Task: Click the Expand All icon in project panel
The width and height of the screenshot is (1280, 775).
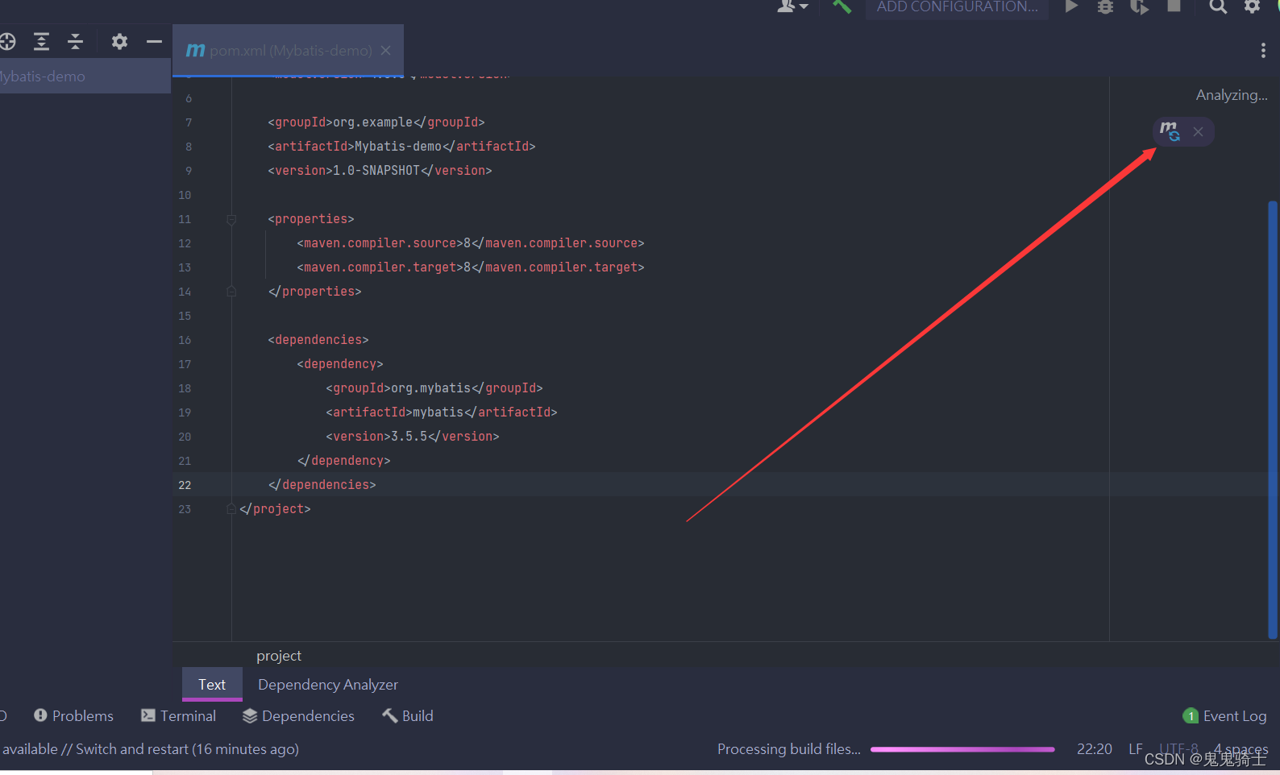Action: coord(41,41)
